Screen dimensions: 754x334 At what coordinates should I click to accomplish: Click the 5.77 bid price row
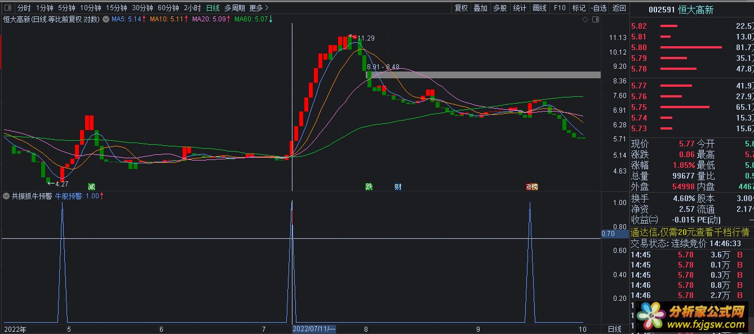(x=692, y=86)
